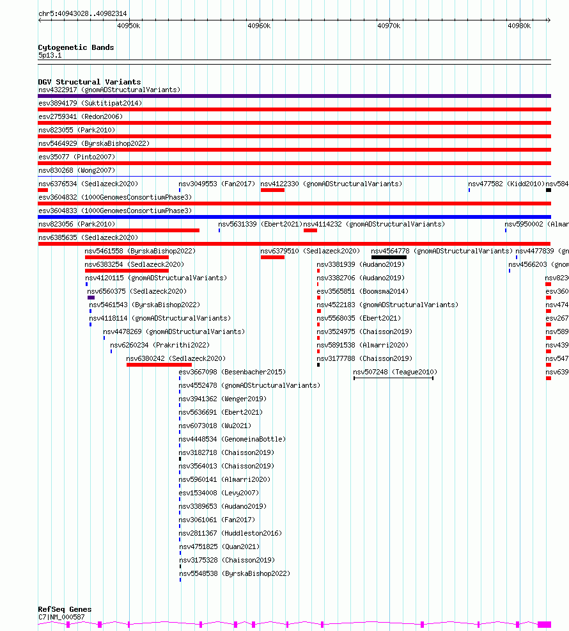
Task: Open the esv2759341 Redon2006 variant
Action: tap(81, 116)
